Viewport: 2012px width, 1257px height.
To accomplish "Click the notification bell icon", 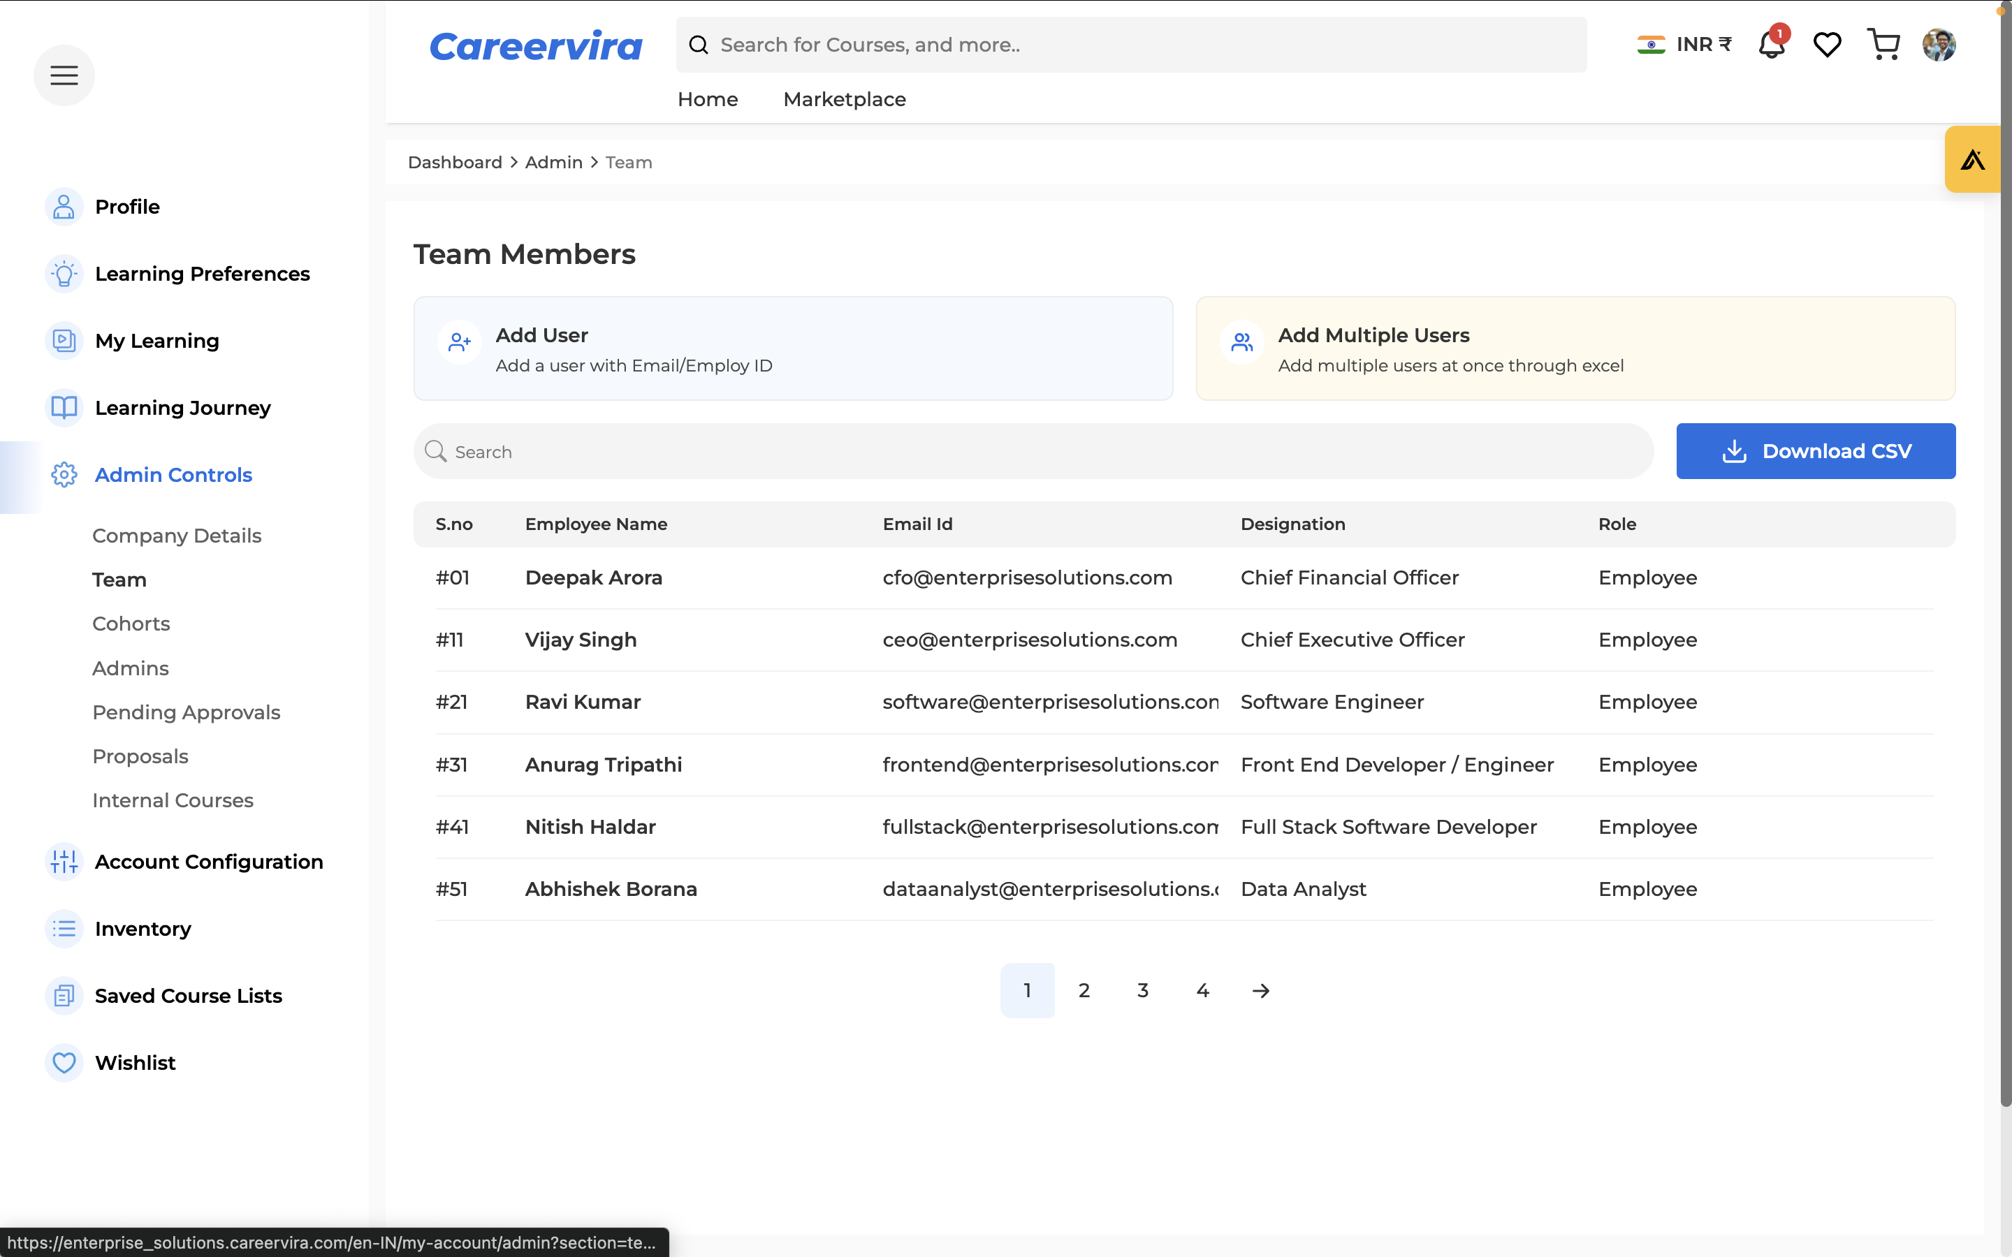I will pyautogui.click(x=1771, y=45).
